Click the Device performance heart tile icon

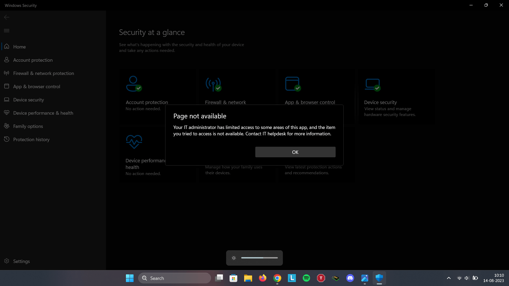click(134, 142)
